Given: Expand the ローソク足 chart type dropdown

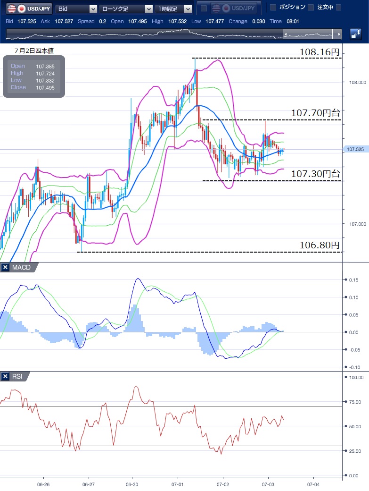Looking at the screenshot, I should 127,8.
